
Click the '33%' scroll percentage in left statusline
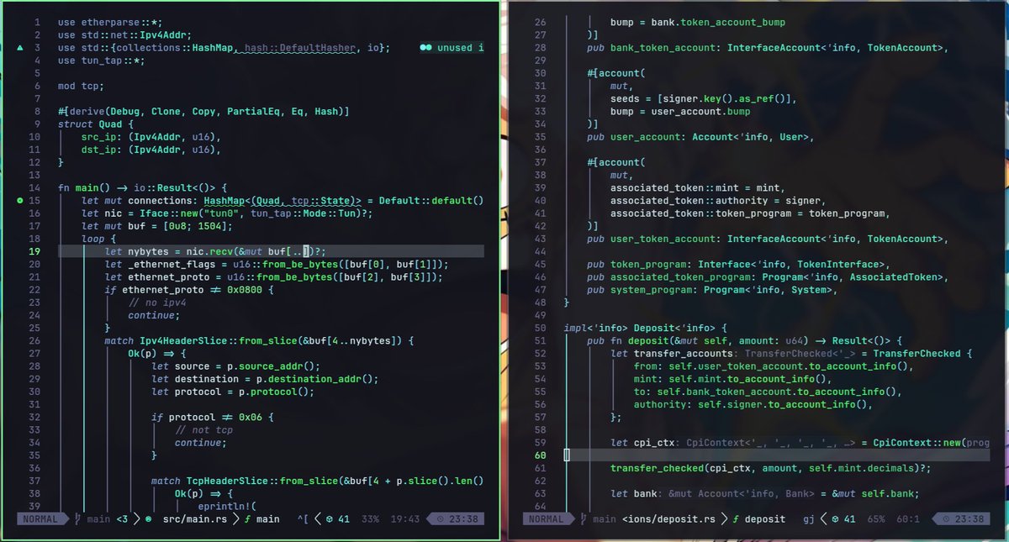click(370, 519)
